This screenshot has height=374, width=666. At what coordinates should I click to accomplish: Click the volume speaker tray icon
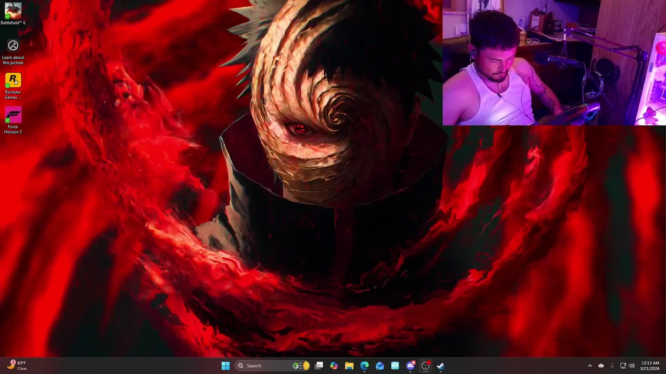[632, 366]
